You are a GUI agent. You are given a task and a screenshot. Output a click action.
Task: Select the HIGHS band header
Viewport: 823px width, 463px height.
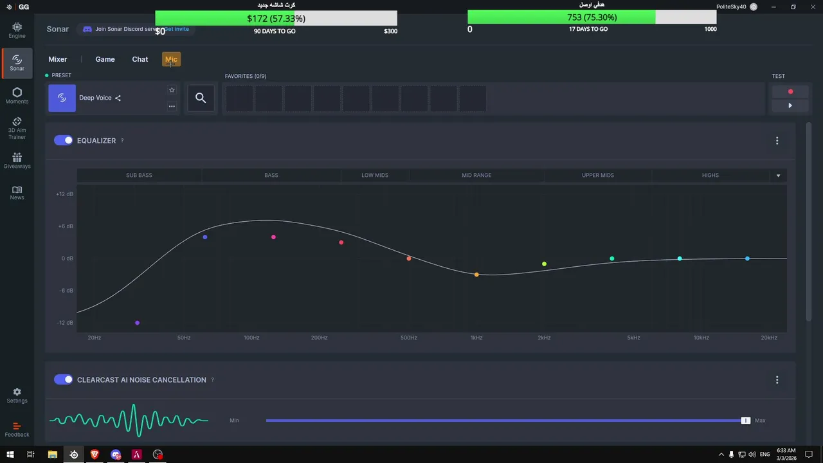710,175
